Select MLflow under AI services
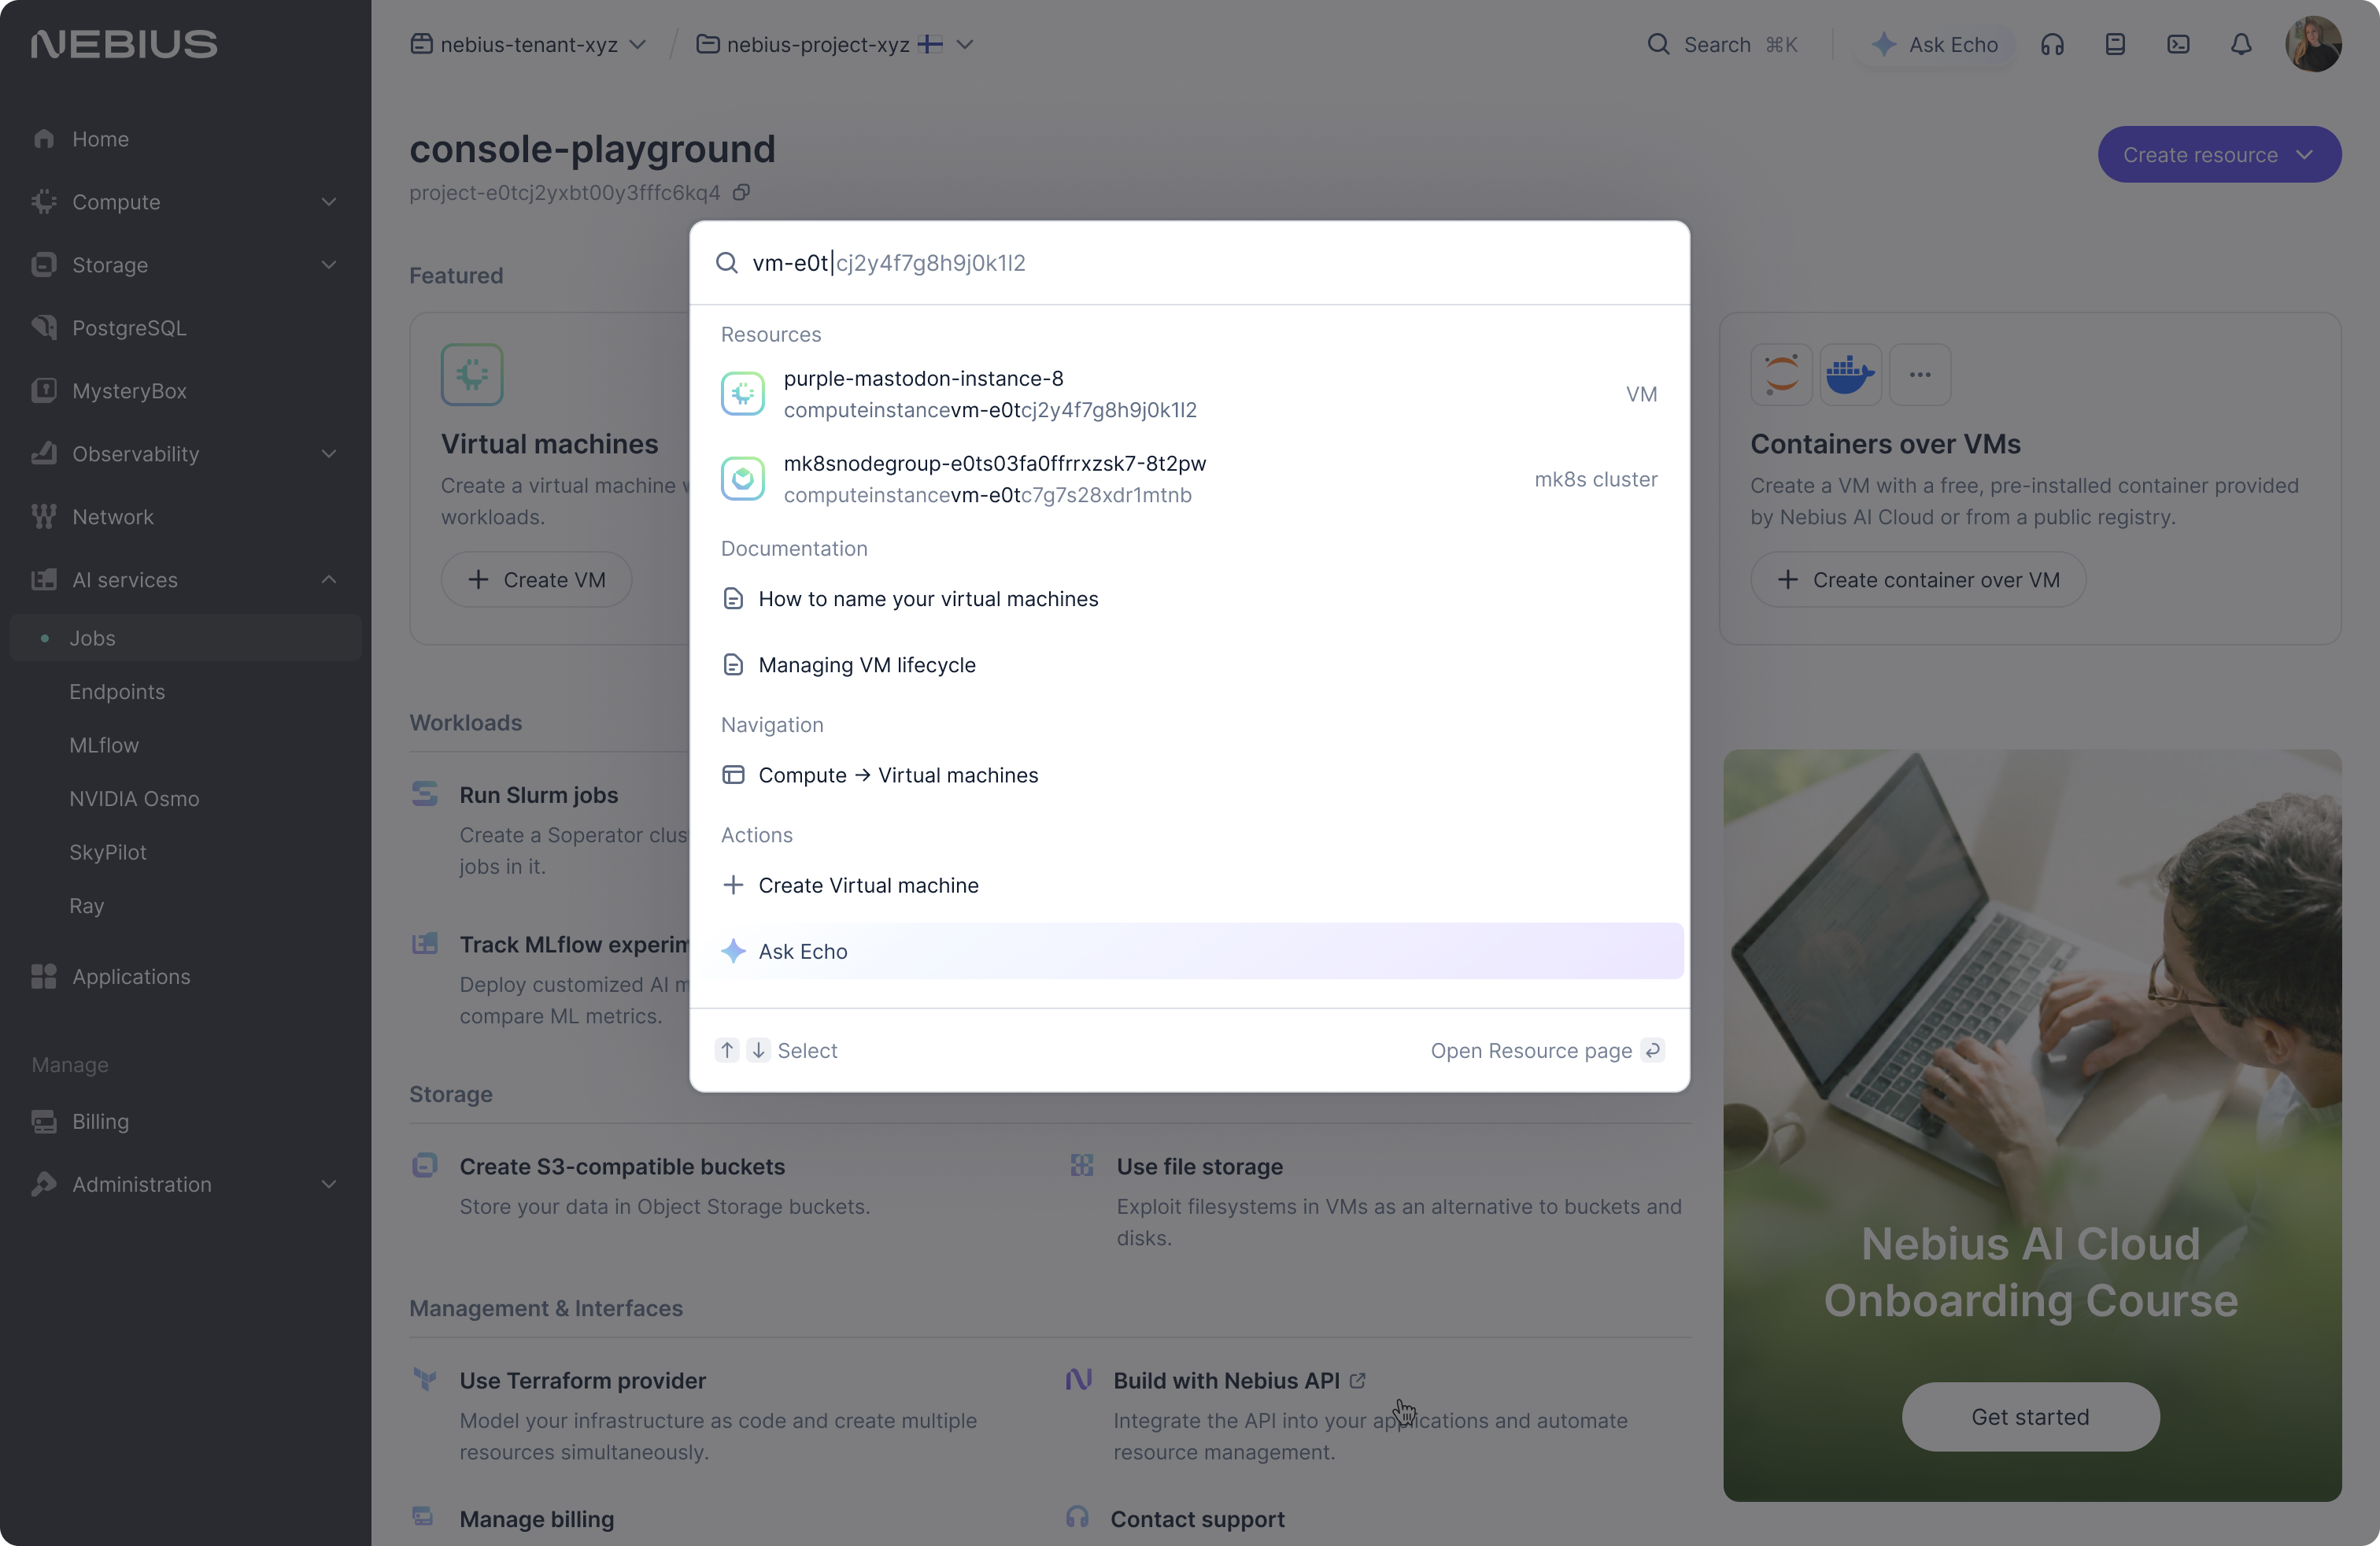The width and height of the screenshot is (2380, 1546). 104,745
